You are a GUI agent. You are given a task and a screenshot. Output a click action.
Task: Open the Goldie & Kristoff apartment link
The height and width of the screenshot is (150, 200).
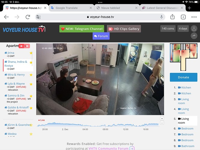tap(17, 107)
